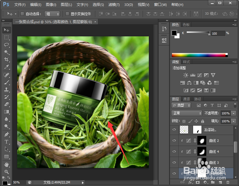
Task: Switch to the 样式 tab
Action: click(186, 62)
